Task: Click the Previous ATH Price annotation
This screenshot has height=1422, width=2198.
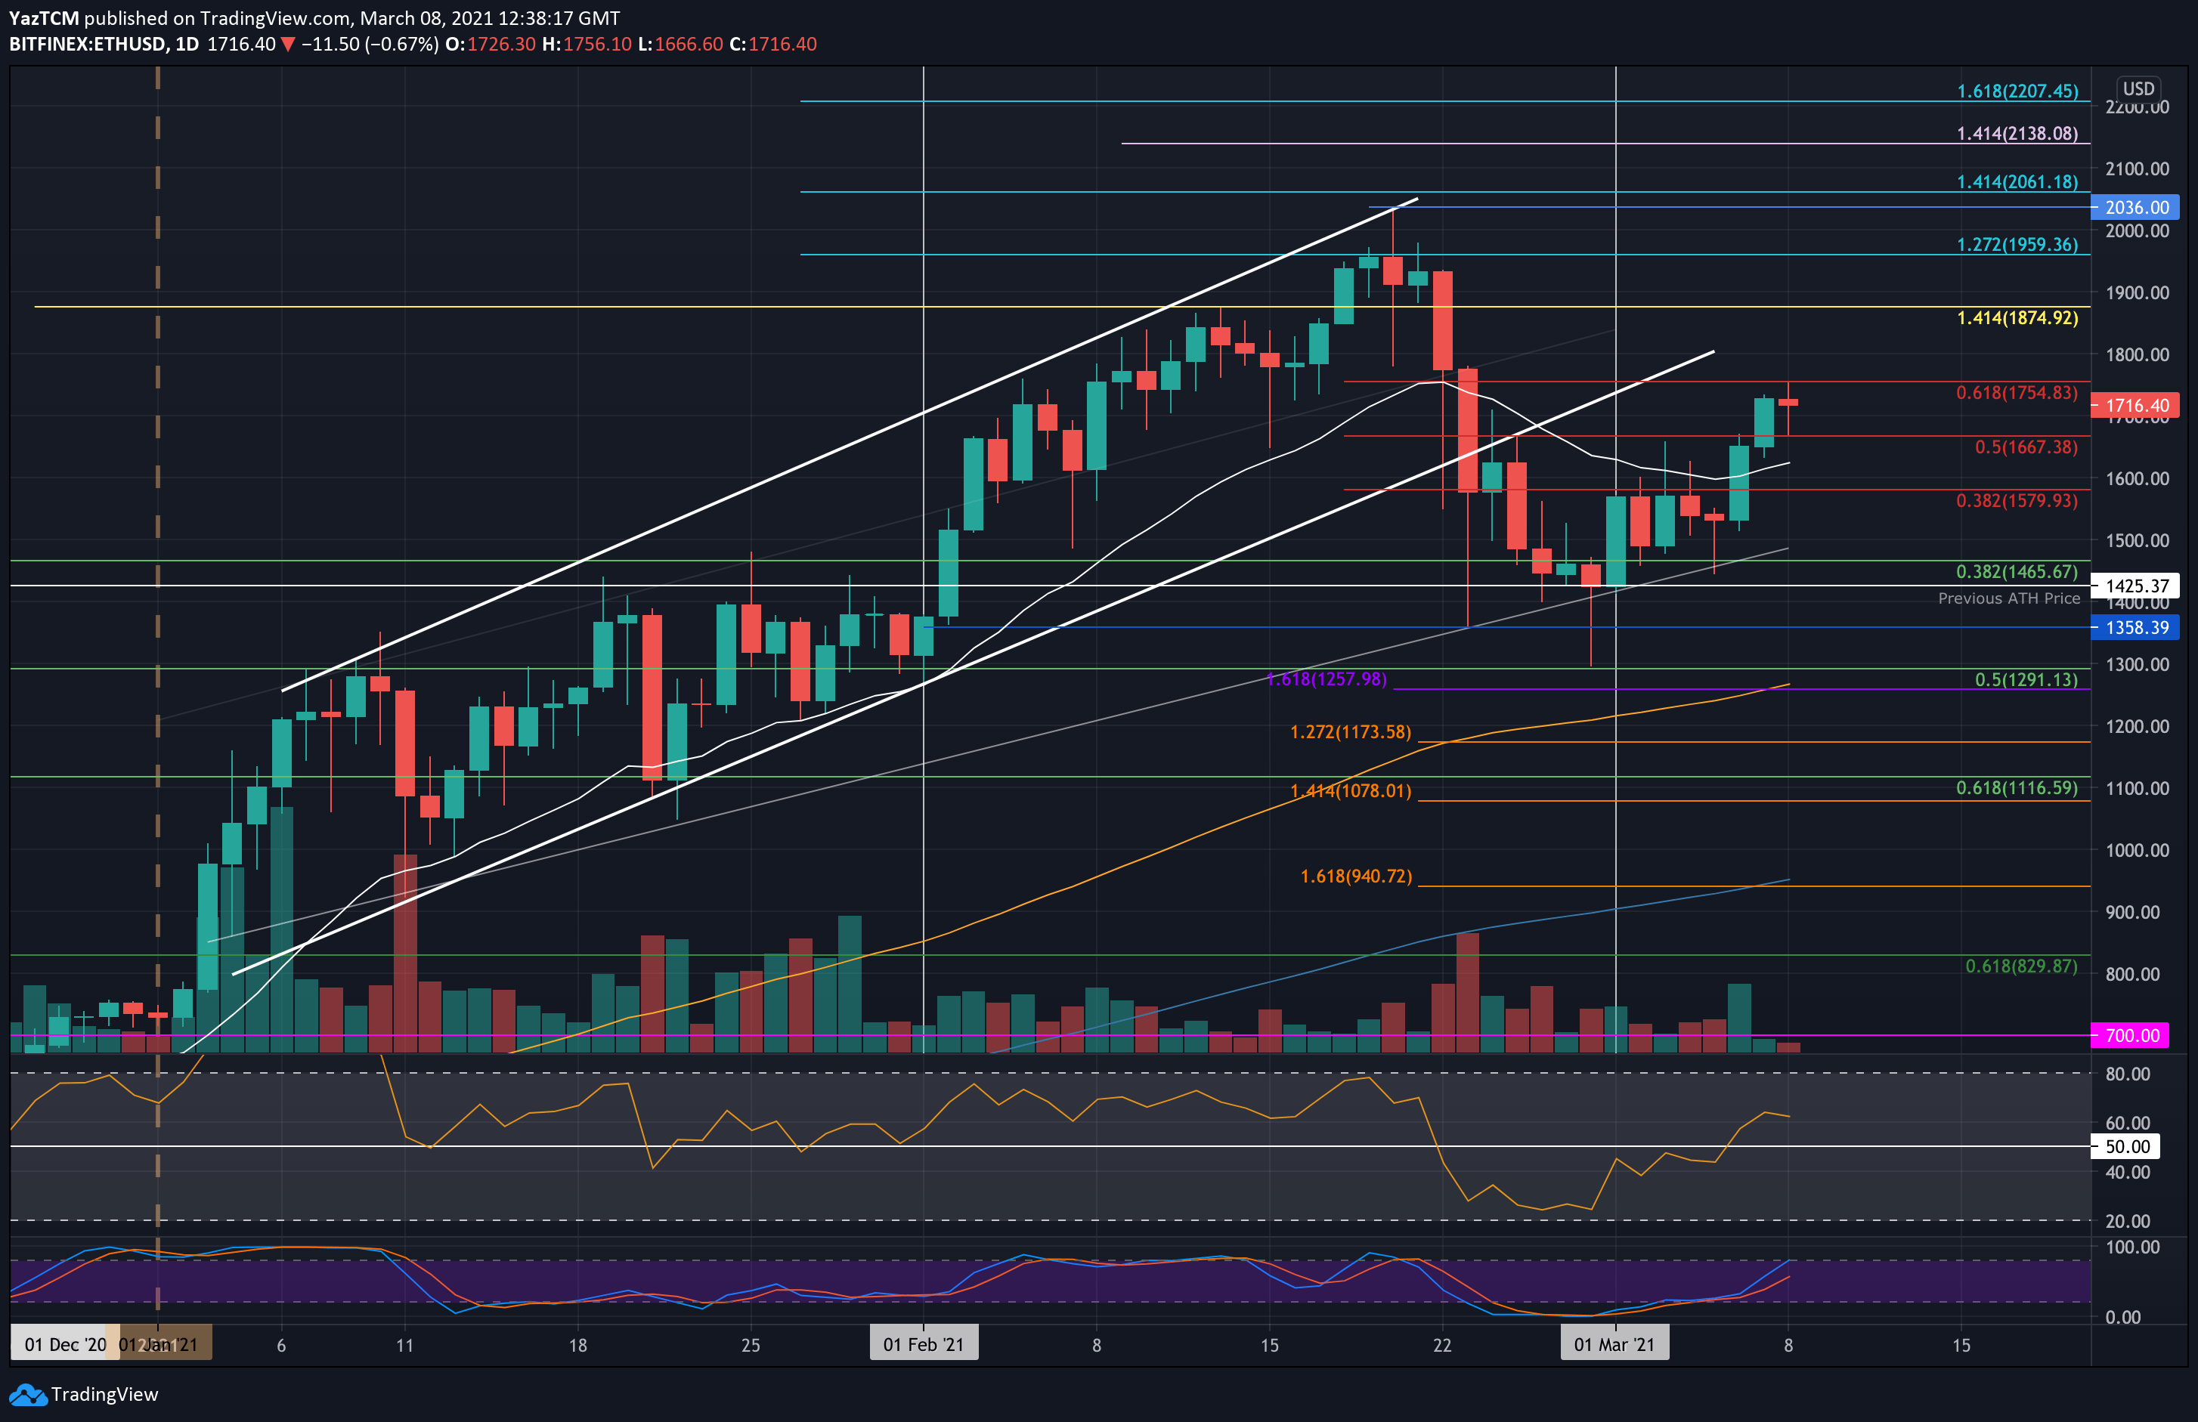Action: click(x=2009, y=598)
